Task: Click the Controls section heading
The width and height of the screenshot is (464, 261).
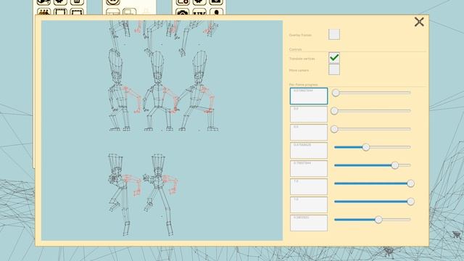Action: [295, 49]
